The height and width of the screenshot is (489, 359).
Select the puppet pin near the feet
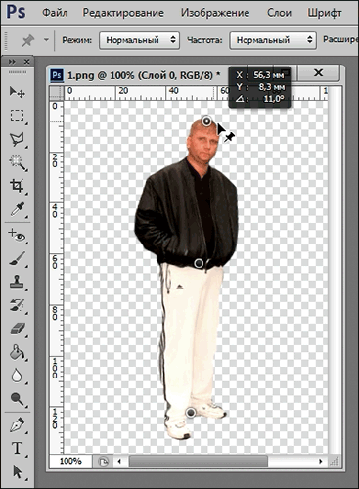191,413
